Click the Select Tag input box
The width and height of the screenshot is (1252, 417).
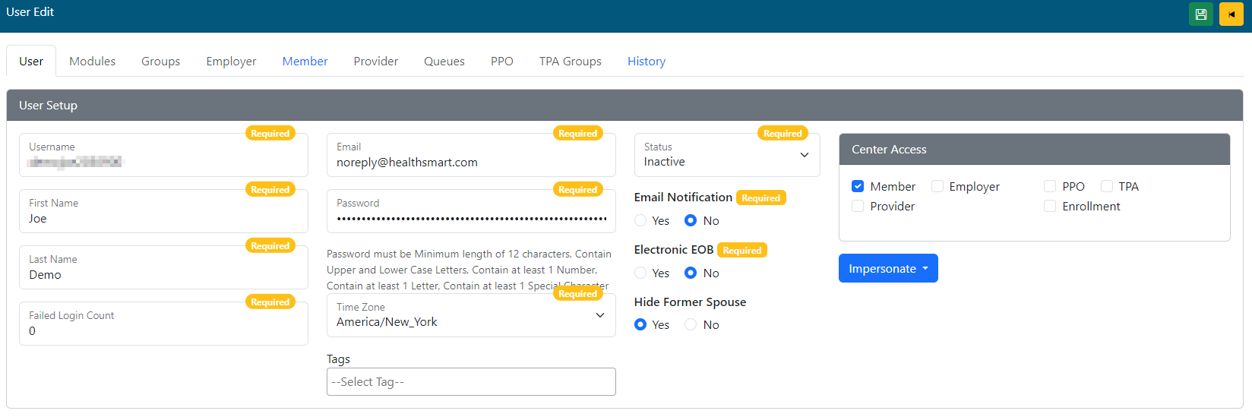[470, 381]
